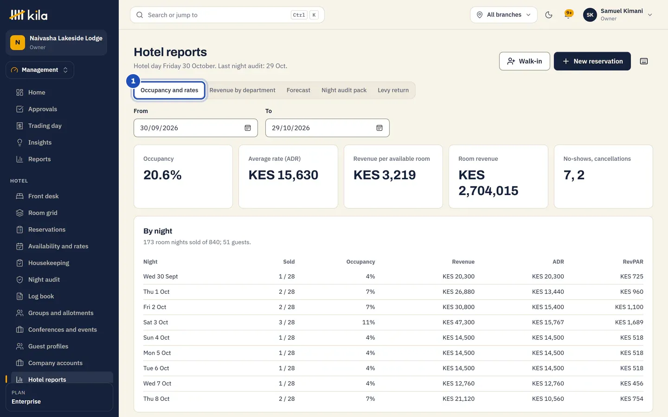This screenshot has width=668, height=417.
Task: Click the Sat 3 Oct night row
Action: click(393, 322)
